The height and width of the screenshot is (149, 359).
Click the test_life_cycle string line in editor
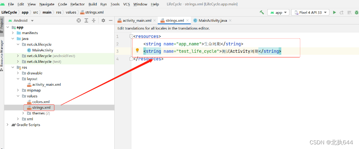(212, 51)
